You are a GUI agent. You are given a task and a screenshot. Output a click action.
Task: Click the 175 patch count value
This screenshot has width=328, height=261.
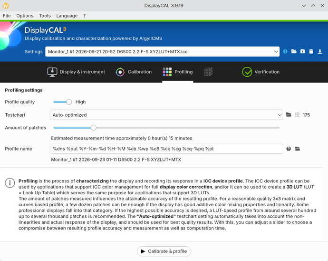306,115
